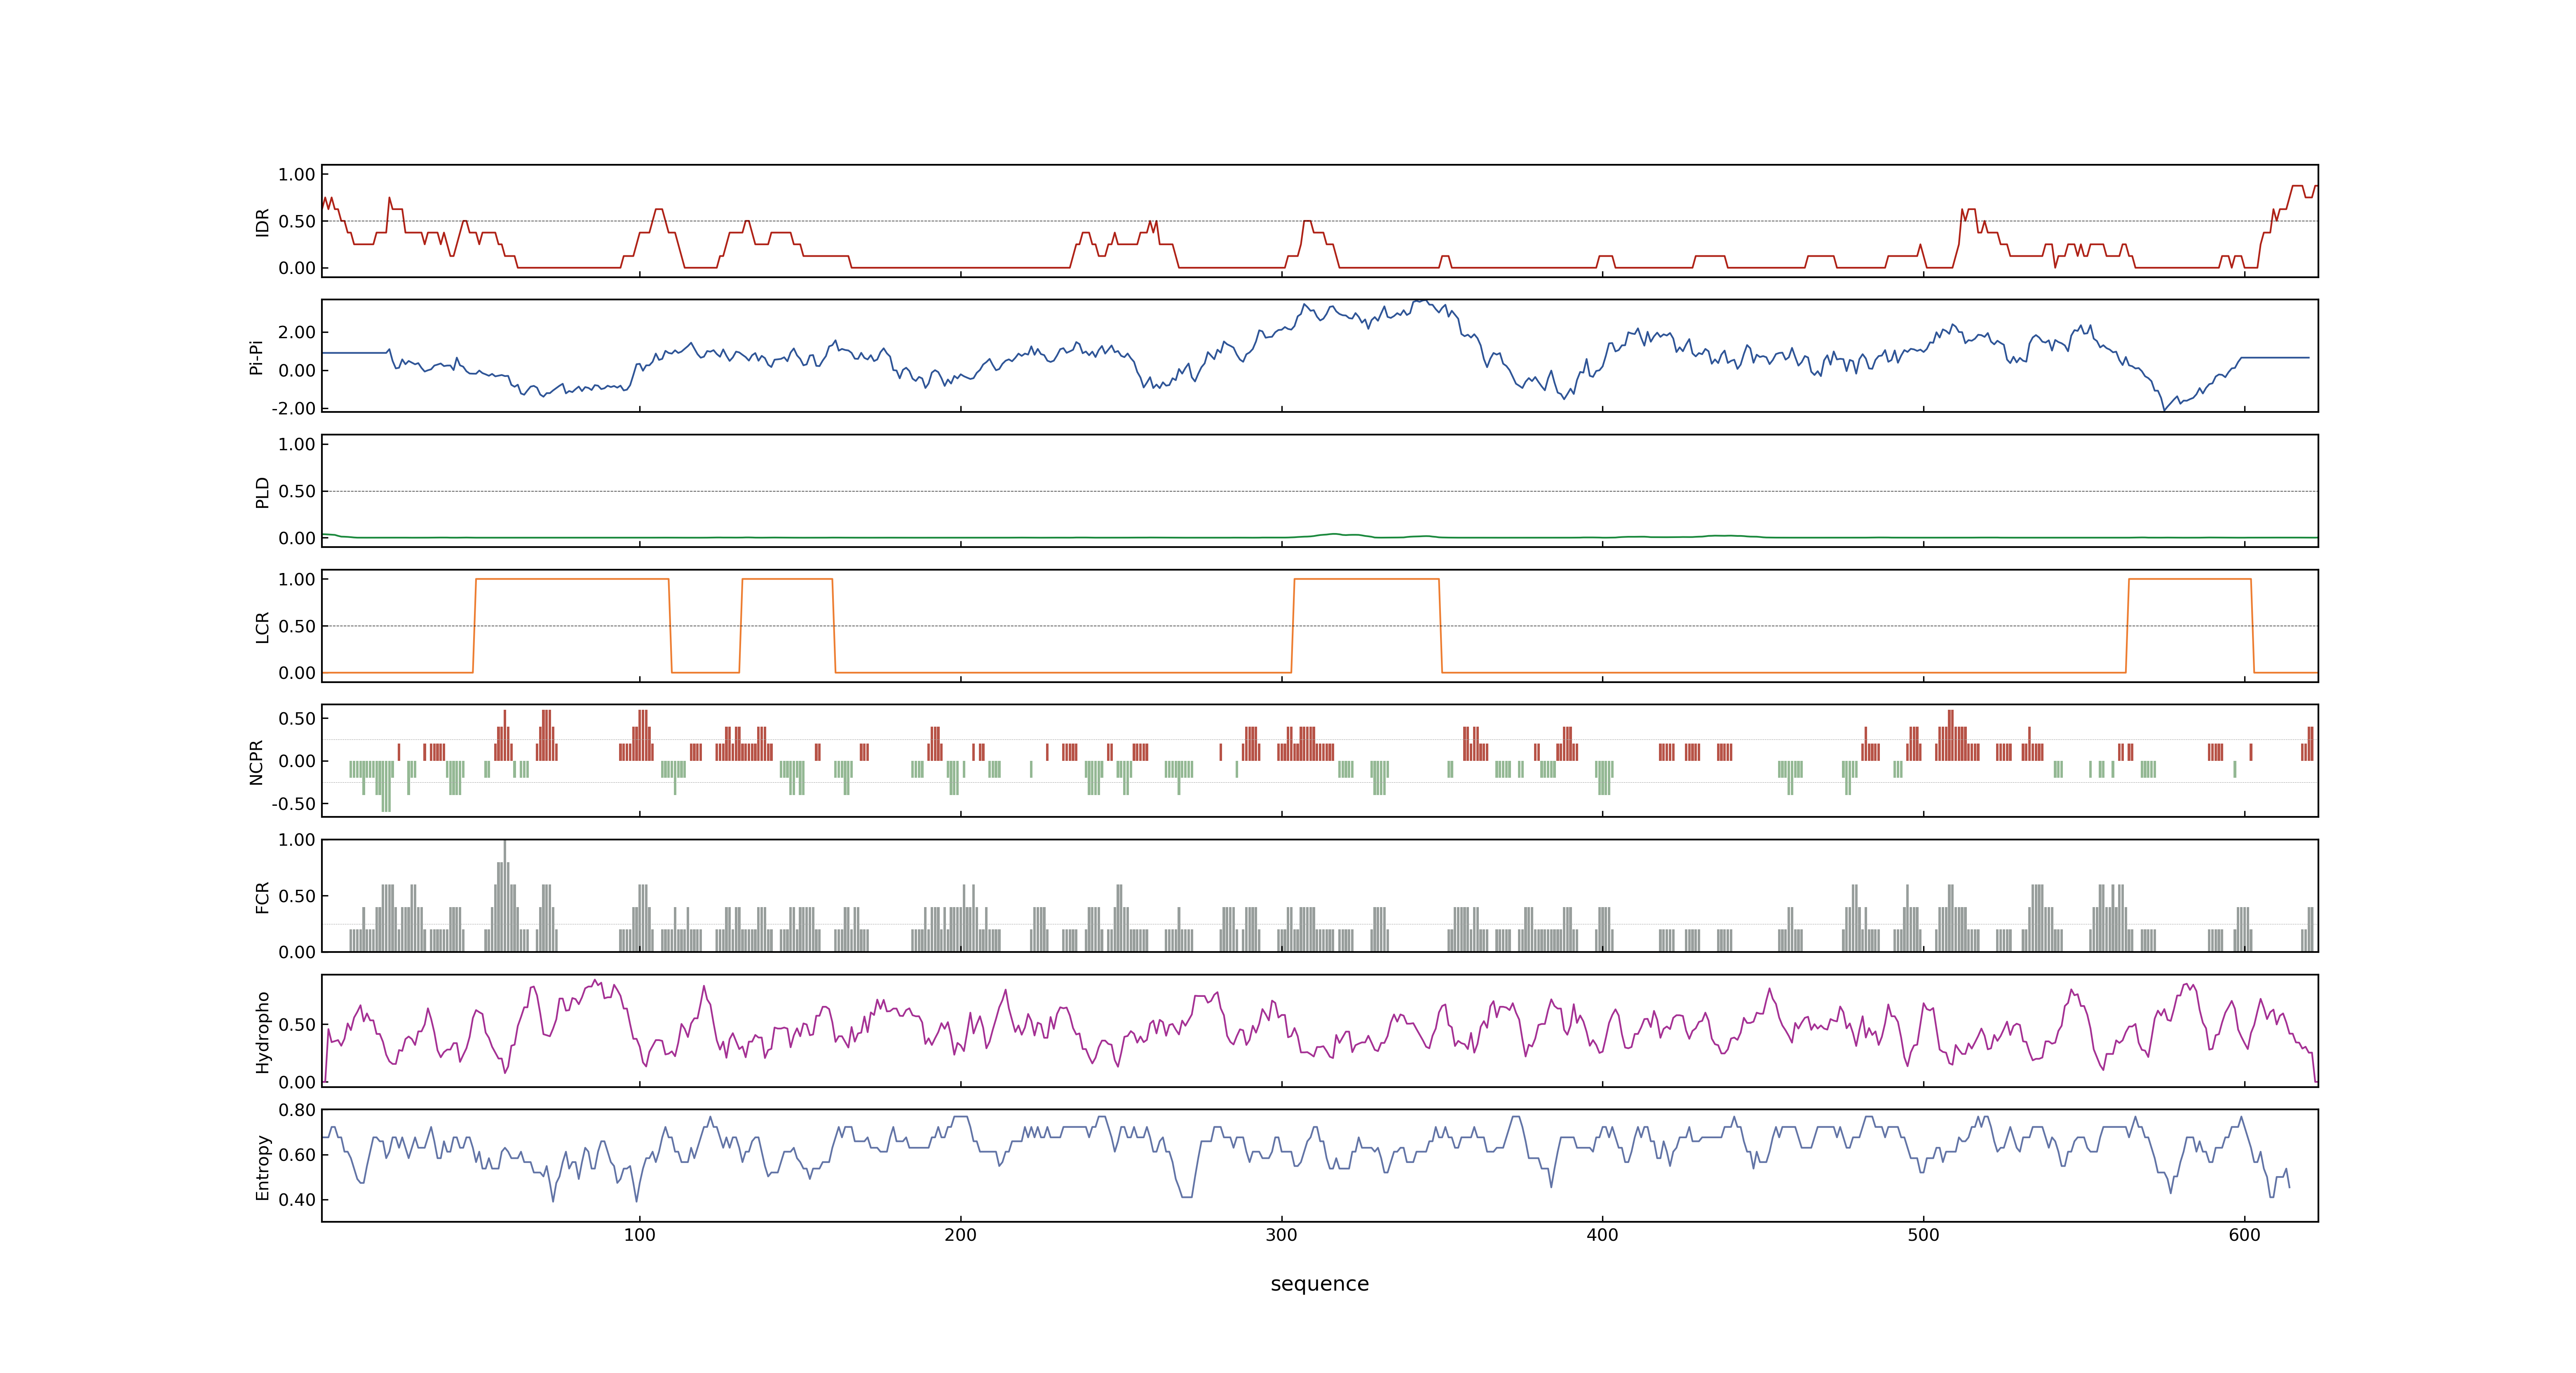Click the Pi-Pi y-axis label

[256, 357]
